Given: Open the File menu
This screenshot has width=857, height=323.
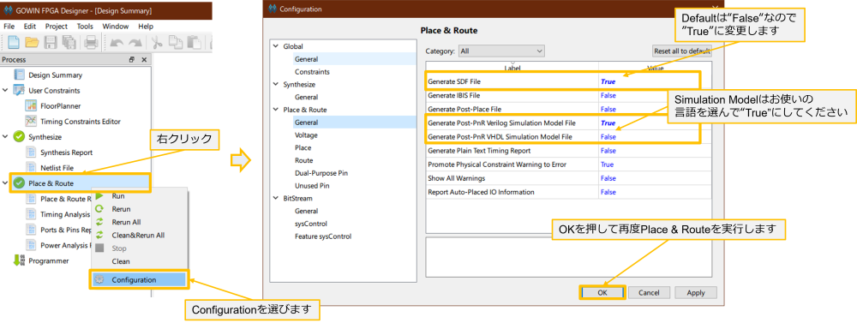Looking at the screenshot, I should coord(9,27).
